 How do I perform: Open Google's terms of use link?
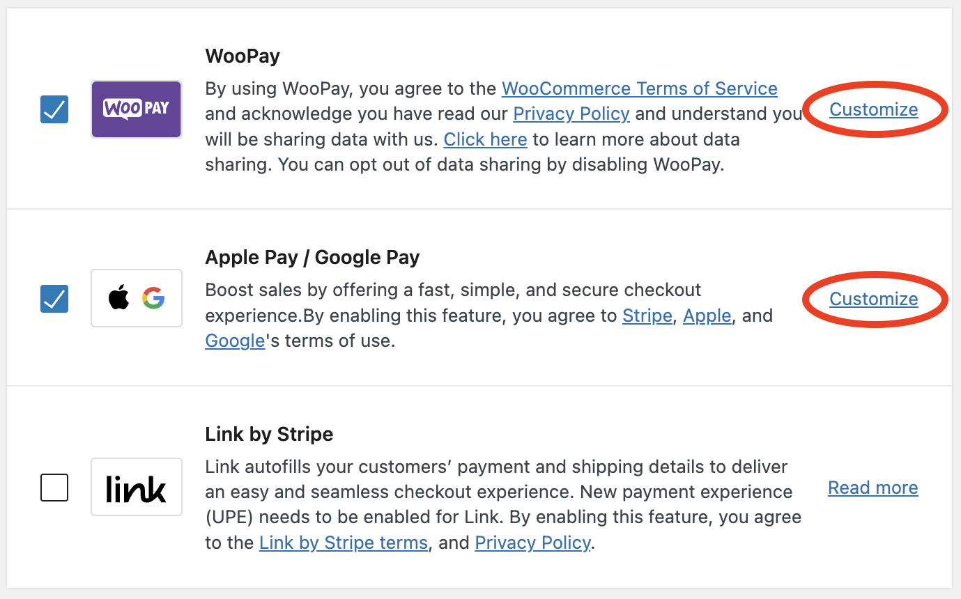(x=234, y=340)
